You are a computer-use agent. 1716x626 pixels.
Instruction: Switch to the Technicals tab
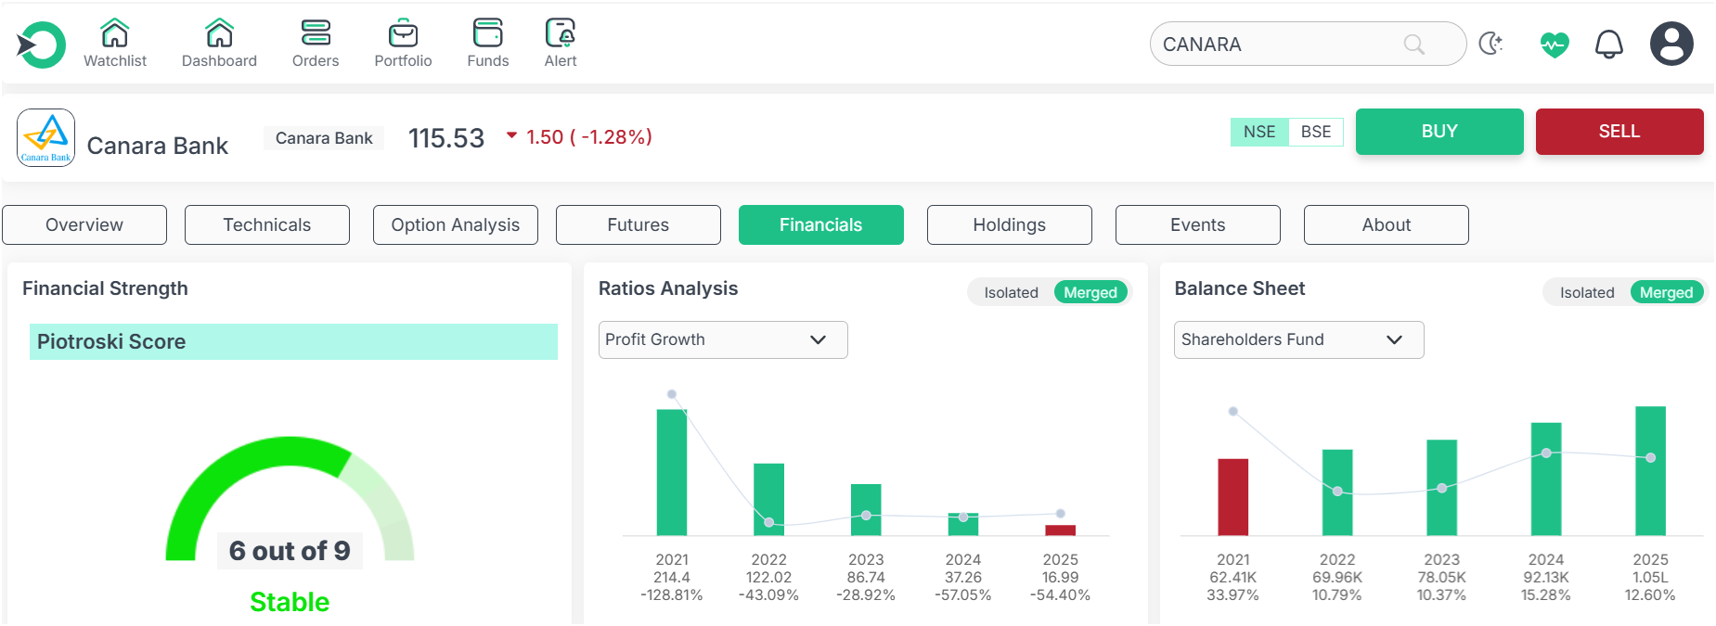(x=267, y=225)
